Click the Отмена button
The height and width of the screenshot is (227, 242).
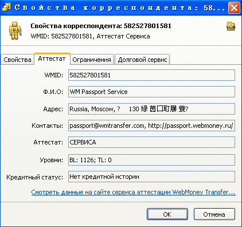click(214, 214)
